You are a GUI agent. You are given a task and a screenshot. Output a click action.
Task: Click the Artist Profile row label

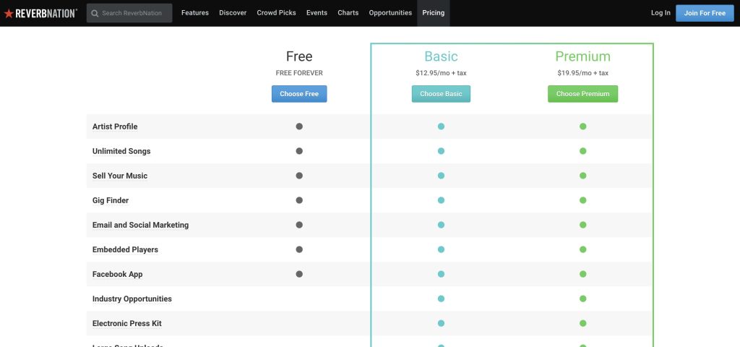coord(115,127)
